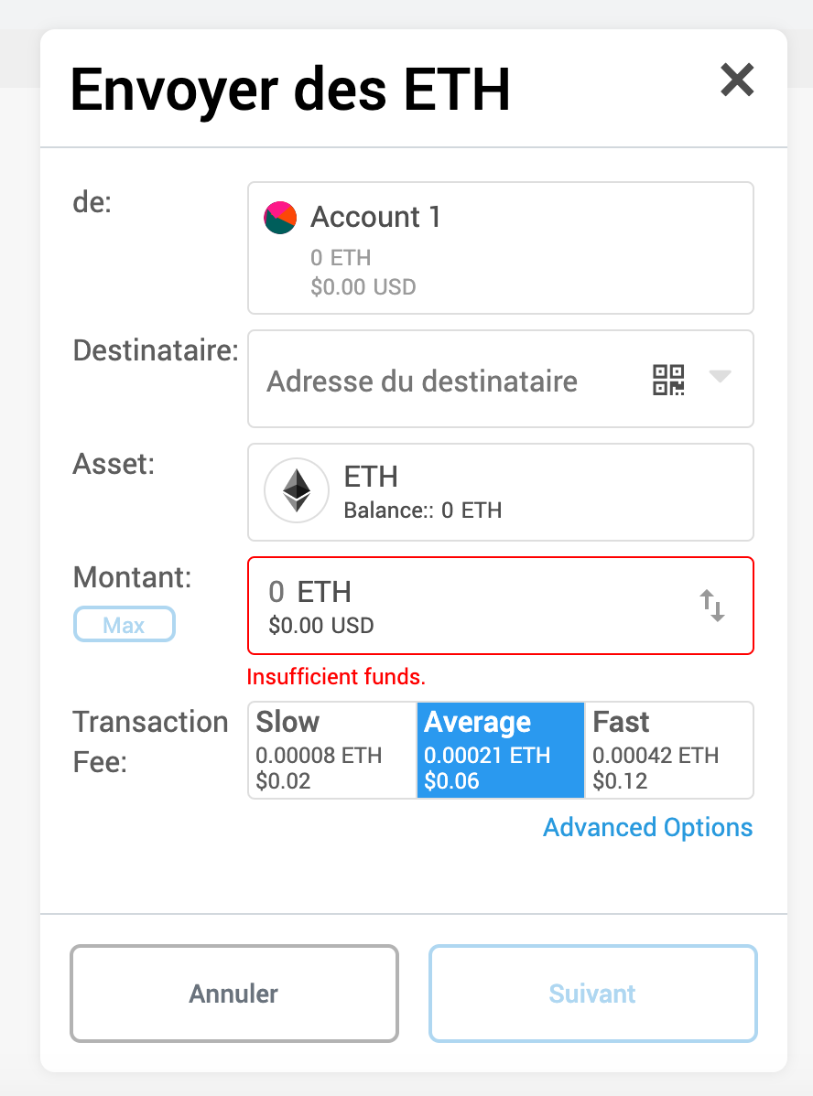
Task: Click the Envoyer des ETH title
Action: [290, 90]
